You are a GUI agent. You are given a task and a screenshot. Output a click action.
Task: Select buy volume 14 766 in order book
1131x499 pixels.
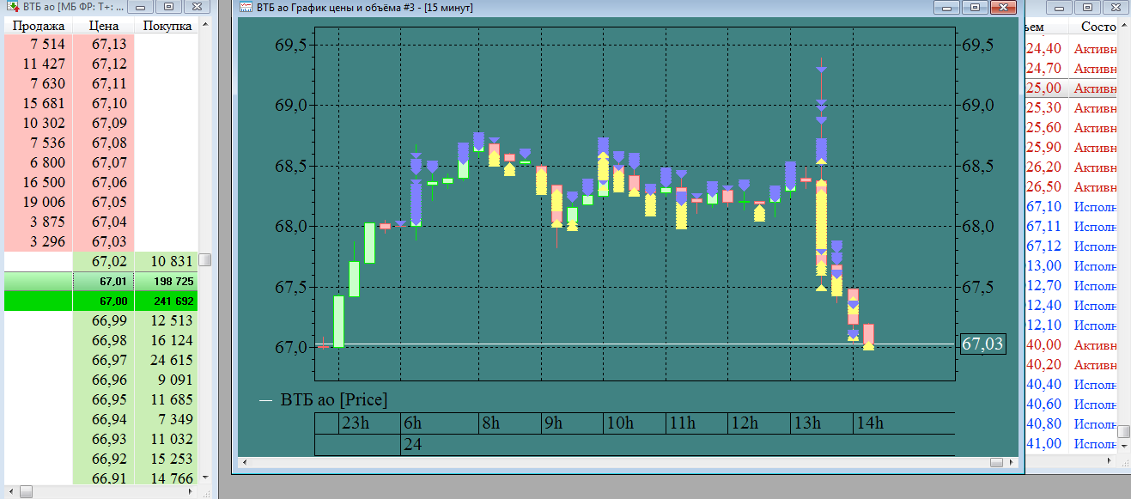pyautogui.click(x=171, y=478)
